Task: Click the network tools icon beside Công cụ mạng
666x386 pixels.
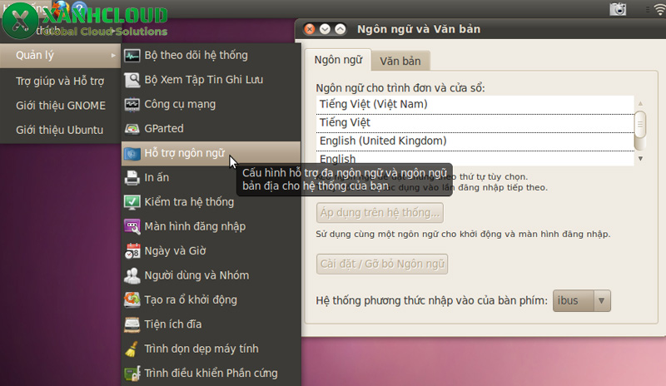Action: click(x=132, y=105)
